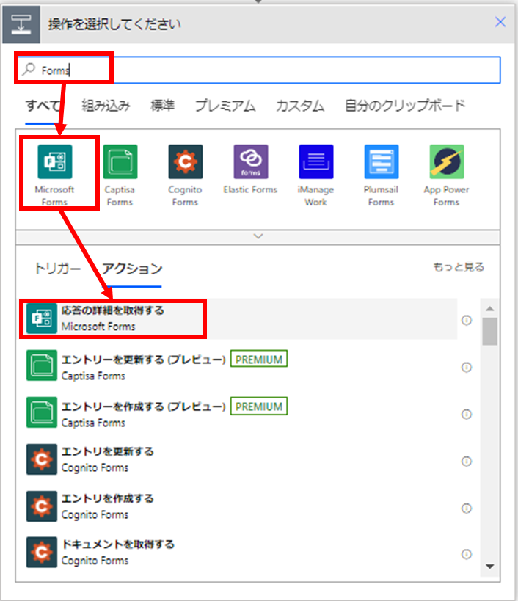Click Captisa icon beside エントリーを作成する
Viewport: 518px width, 601px height.
[x=42, y=412]
